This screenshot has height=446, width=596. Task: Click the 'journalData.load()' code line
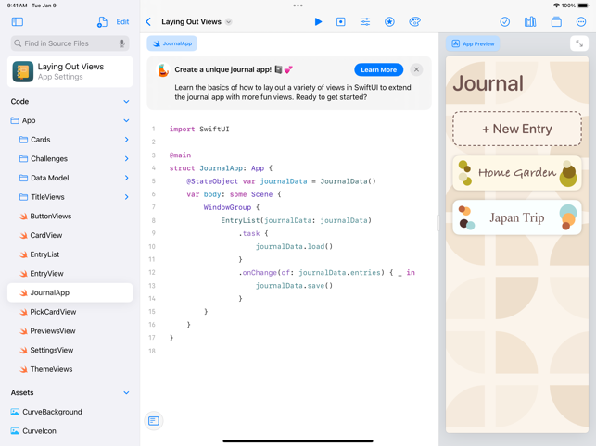pos(294,246)
